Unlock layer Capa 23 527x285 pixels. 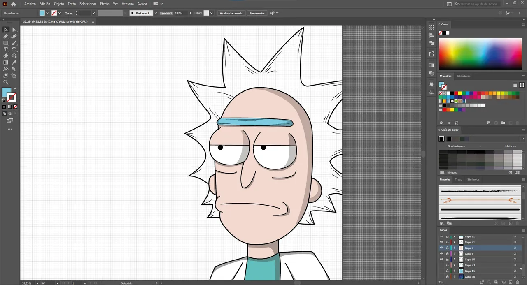(447, 265)
